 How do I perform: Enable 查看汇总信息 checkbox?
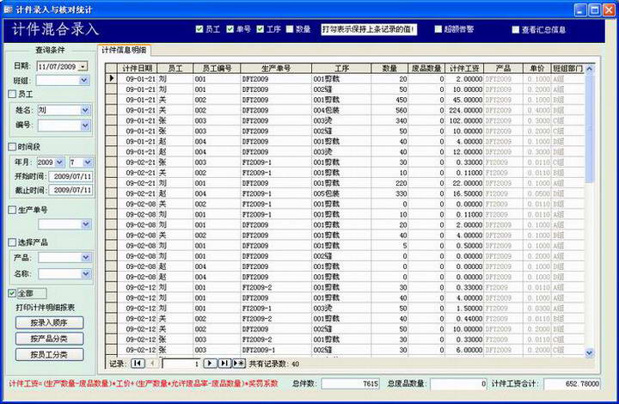tap(516, 29)
